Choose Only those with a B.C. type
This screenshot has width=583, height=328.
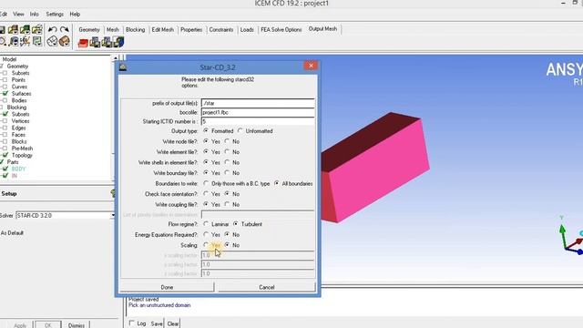point(206,183)
